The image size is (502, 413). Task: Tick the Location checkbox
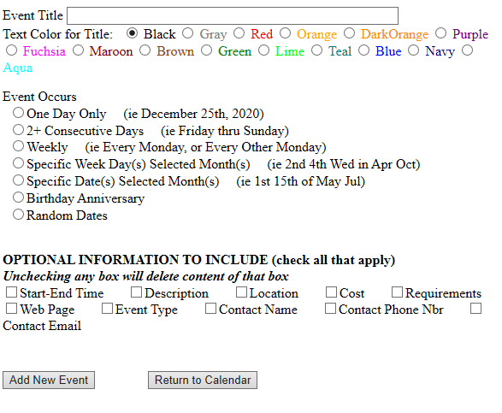[x=241, y=292]
